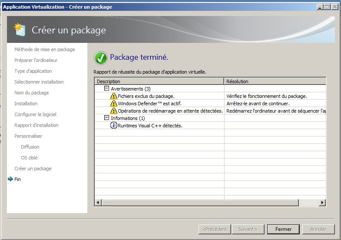Select the Windows Defender est actif row

[x=149, y=104]
